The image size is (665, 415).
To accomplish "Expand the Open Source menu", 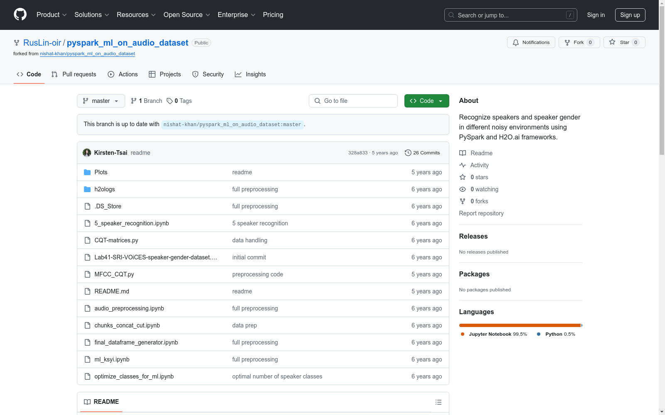I will coord(187,15).
